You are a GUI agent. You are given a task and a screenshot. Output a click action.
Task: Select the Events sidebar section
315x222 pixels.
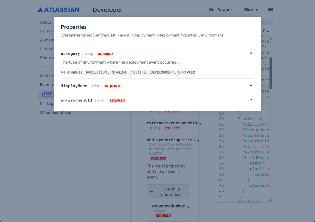point(46,85)
